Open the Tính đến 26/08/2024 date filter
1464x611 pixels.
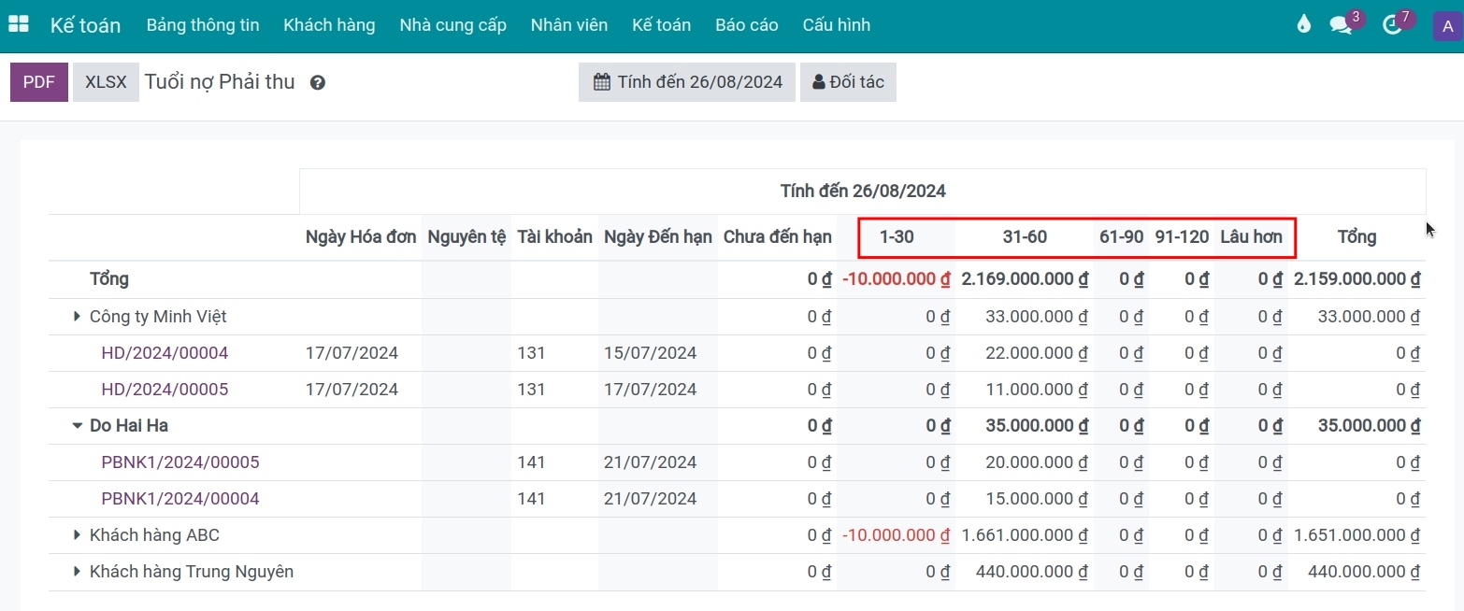click(687, 82)
